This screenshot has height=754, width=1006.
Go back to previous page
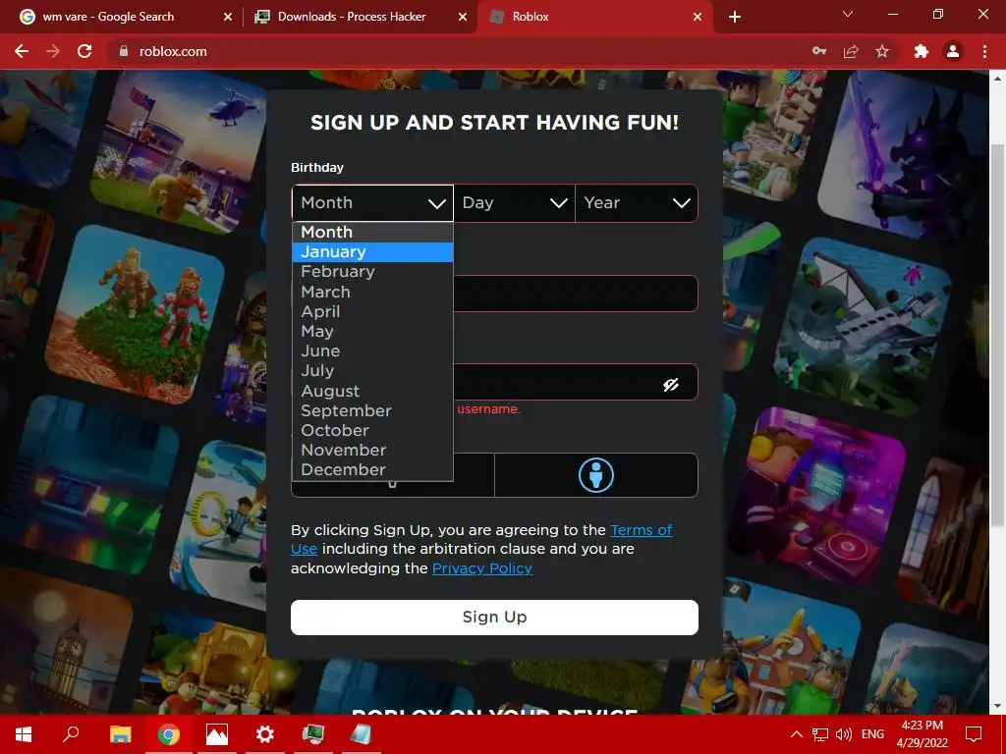[22, 51]
